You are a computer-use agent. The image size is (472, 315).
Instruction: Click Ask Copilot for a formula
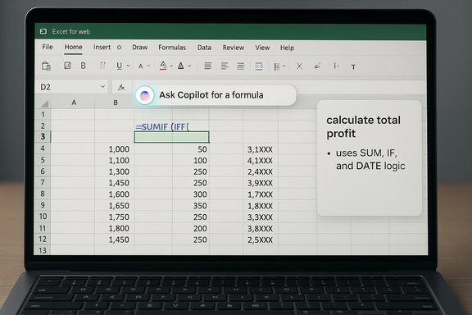pyautogui.click(x=211, y=95)
